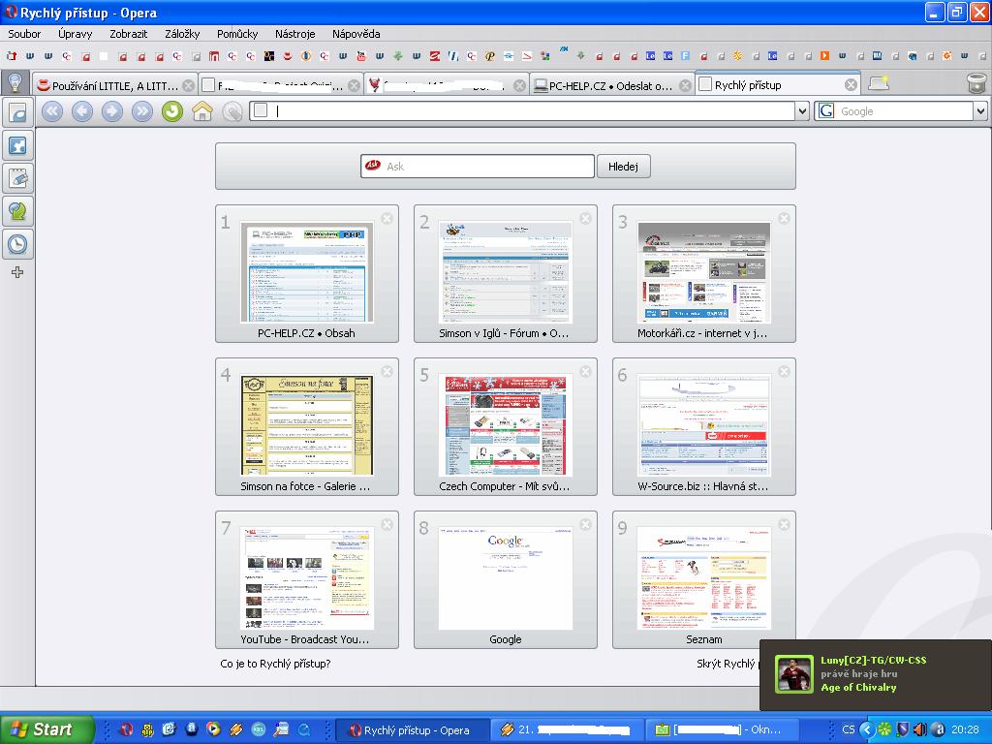Open Seznam speed dial thumbnail
This screenshot has height=744, width=992.
[x=704, y=579]
